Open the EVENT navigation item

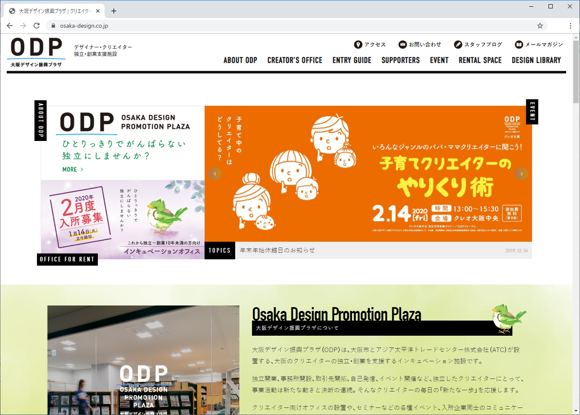pyautogui.click(x=439, y=60)
